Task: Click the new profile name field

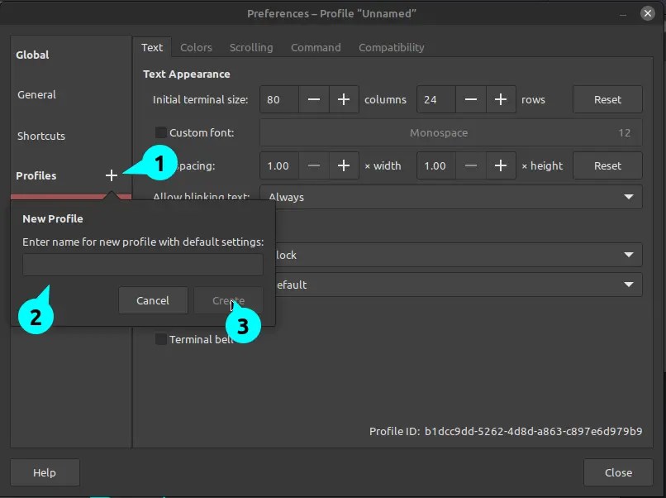Action: tap(142, 264)
